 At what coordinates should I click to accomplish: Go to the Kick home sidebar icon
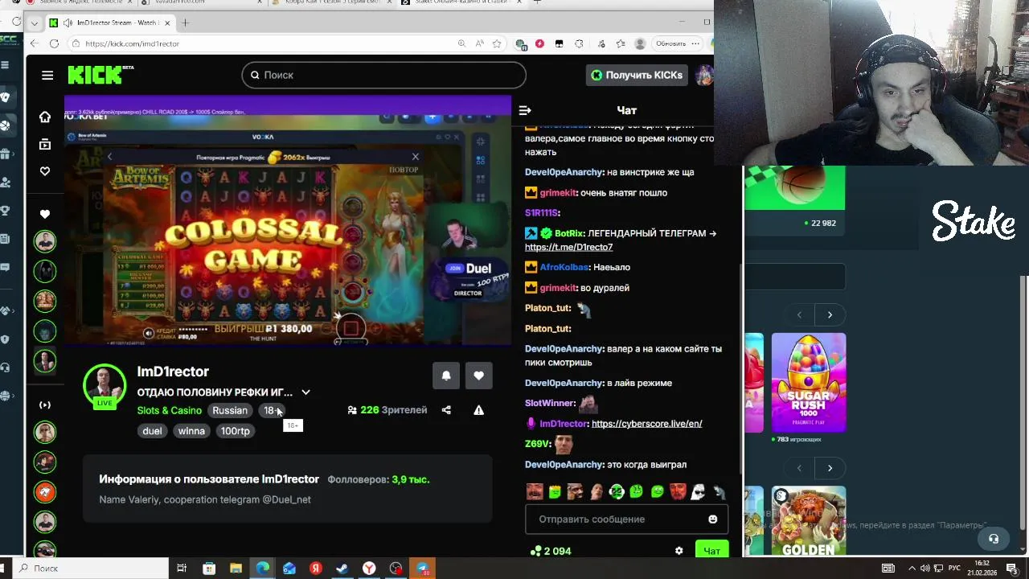[x=45, y=117]
